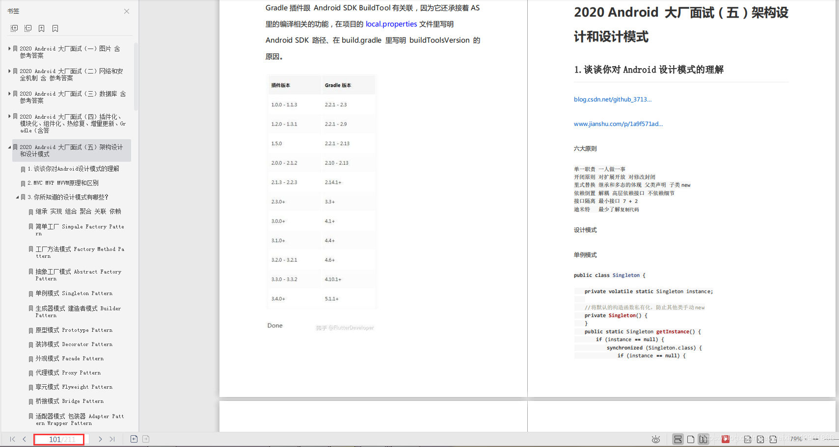Click the next view forward icon
The image size is (839, 447).
coord(146,439)
